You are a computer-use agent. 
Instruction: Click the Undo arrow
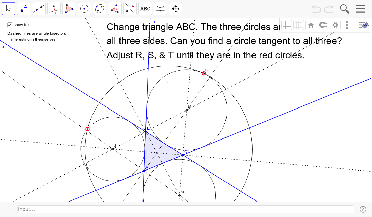(316, 9)
